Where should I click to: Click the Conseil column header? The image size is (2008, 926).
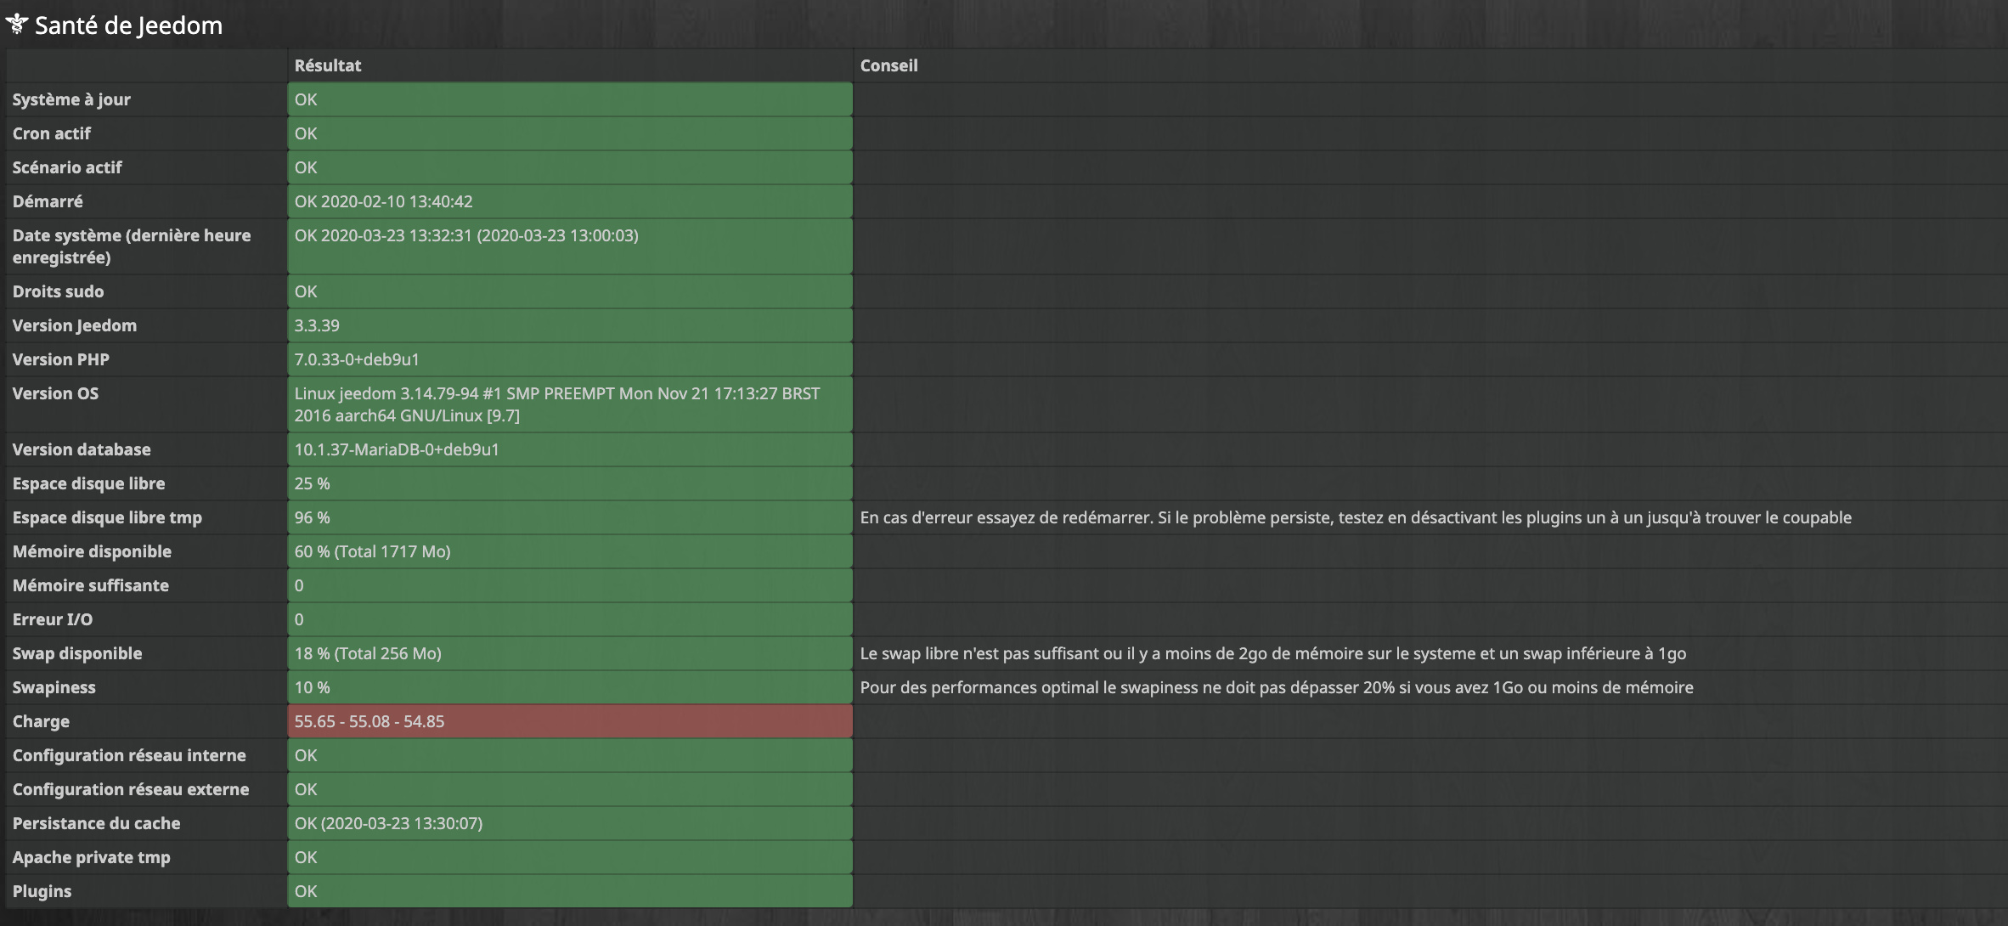(888, 65)
